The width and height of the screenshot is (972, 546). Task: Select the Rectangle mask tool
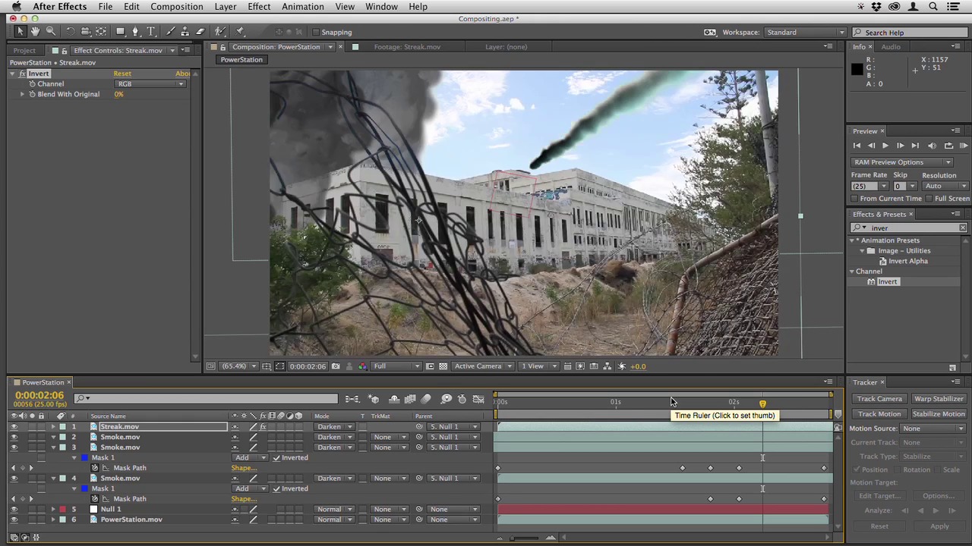pos(121,32)
